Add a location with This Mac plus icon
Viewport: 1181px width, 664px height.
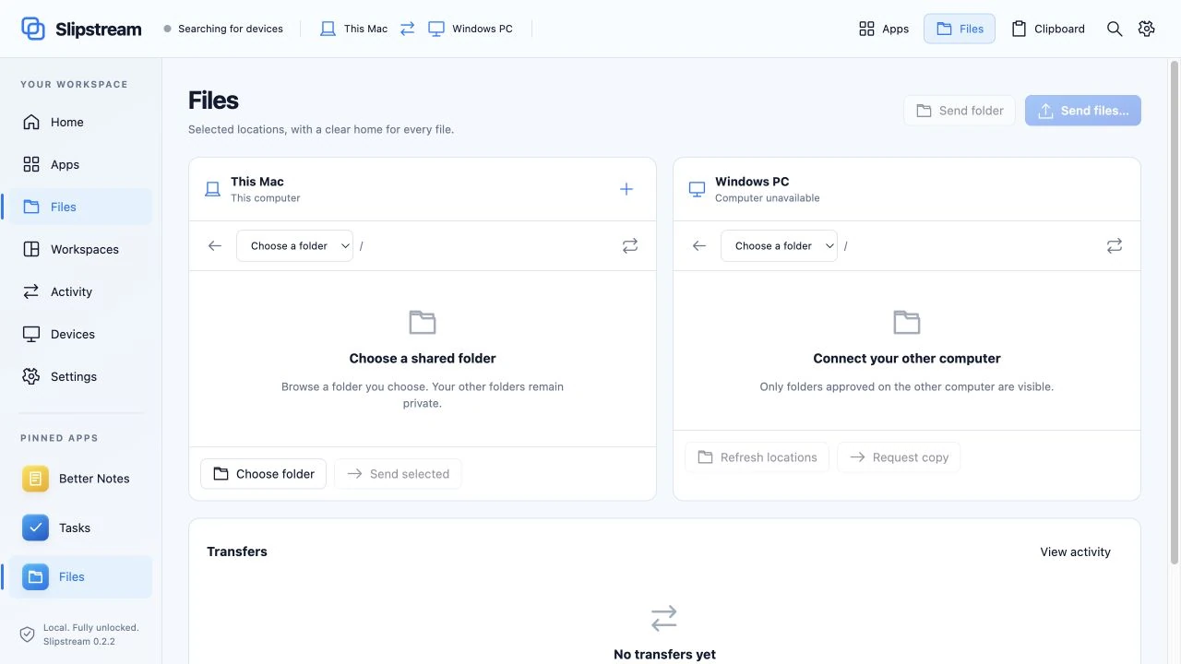(x=626, y=189)
